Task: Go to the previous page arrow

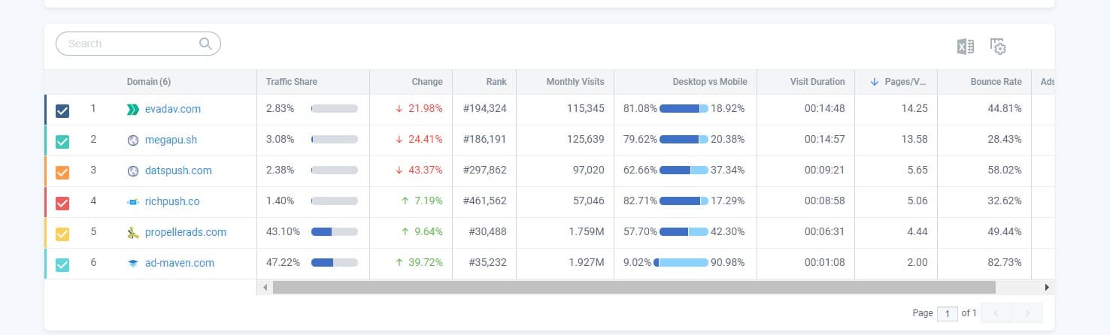Action: [x=995, y=313]
